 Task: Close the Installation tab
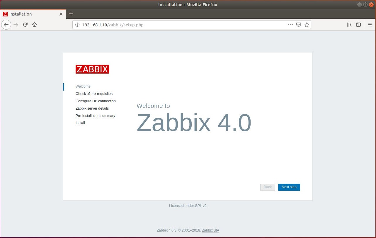tap(61, 14)
